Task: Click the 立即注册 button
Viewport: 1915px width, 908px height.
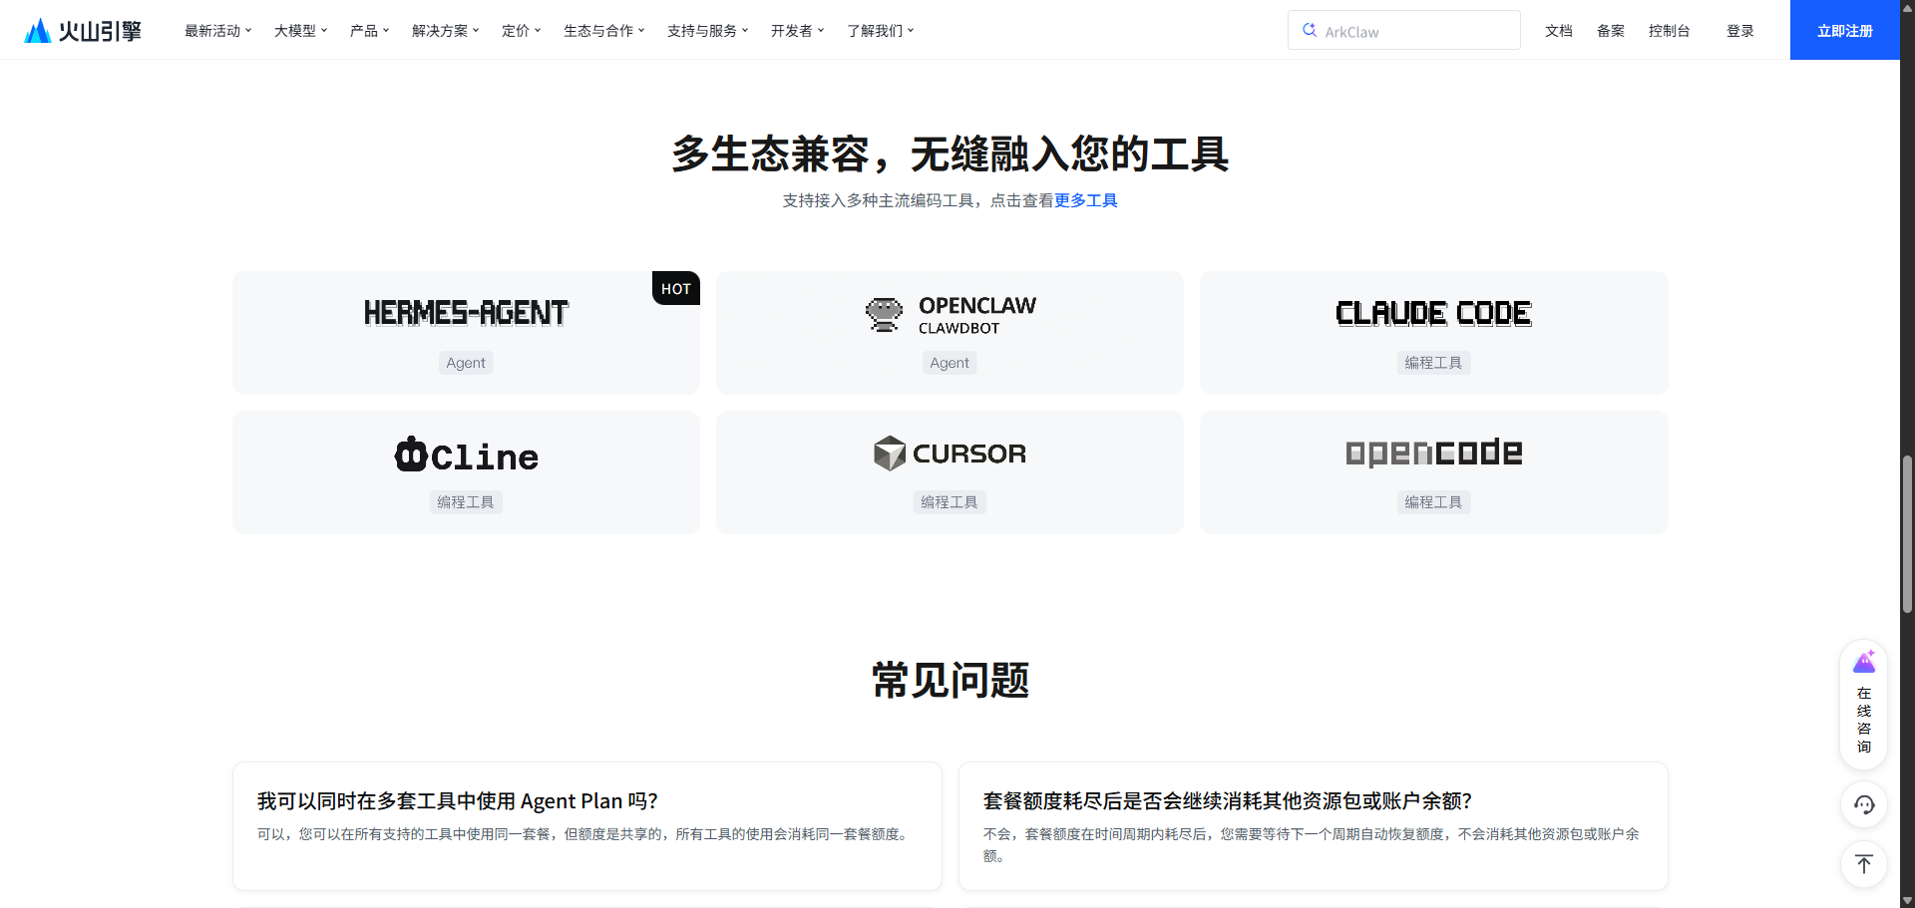Action: pyautogui.click(x=1844, y=30)
